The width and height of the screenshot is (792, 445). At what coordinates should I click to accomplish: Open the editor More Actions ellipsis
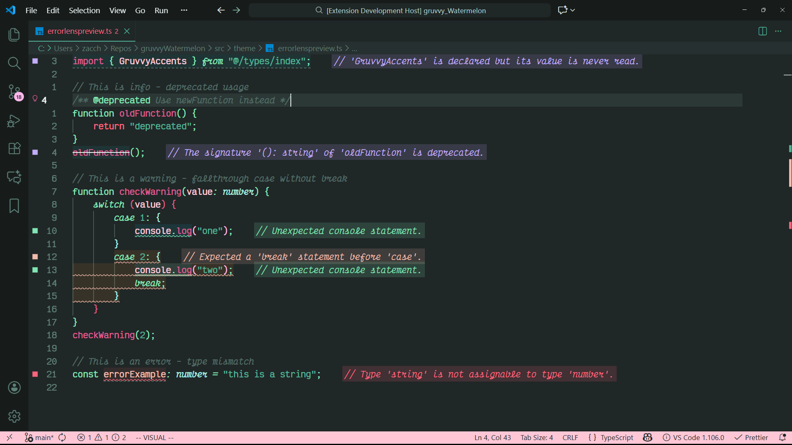(x=778, y=31)
